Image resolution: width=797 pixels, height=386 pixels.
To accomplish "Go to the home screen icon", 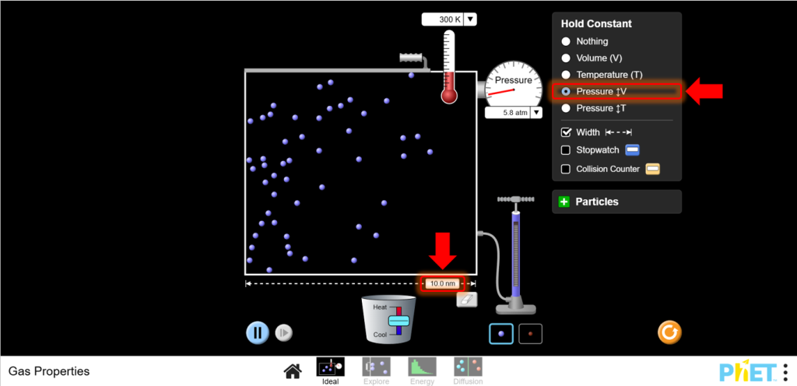I will [293, 371].
